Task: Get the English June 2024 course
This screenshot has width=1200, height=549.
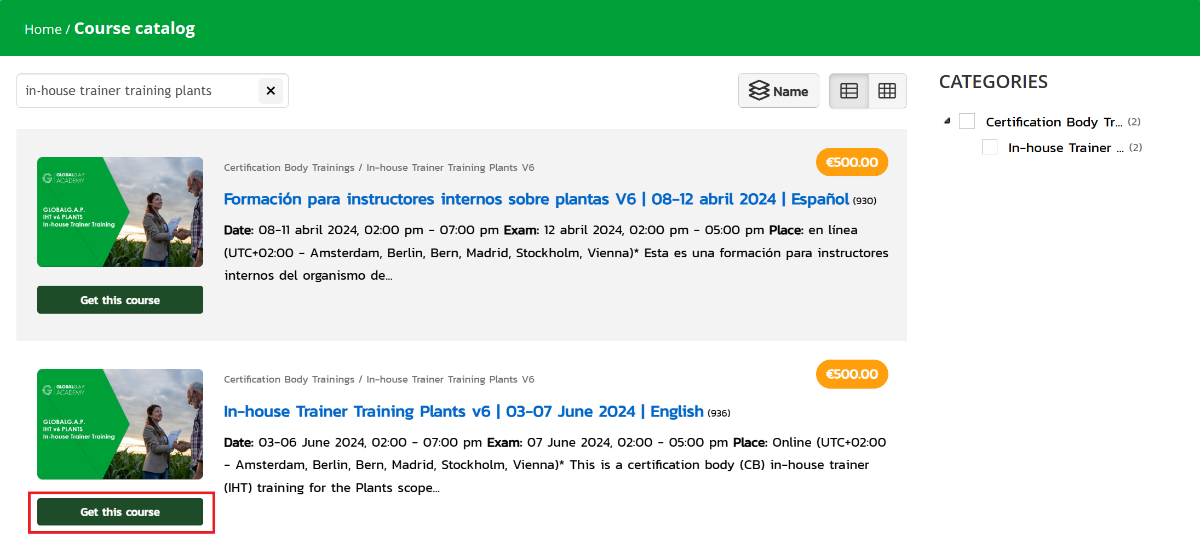Action: [x=120, y=512]
